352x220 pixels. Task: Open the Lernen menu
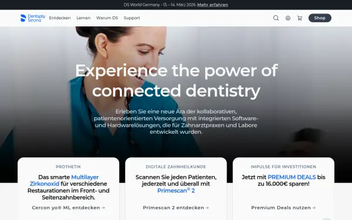coord(83,18)
